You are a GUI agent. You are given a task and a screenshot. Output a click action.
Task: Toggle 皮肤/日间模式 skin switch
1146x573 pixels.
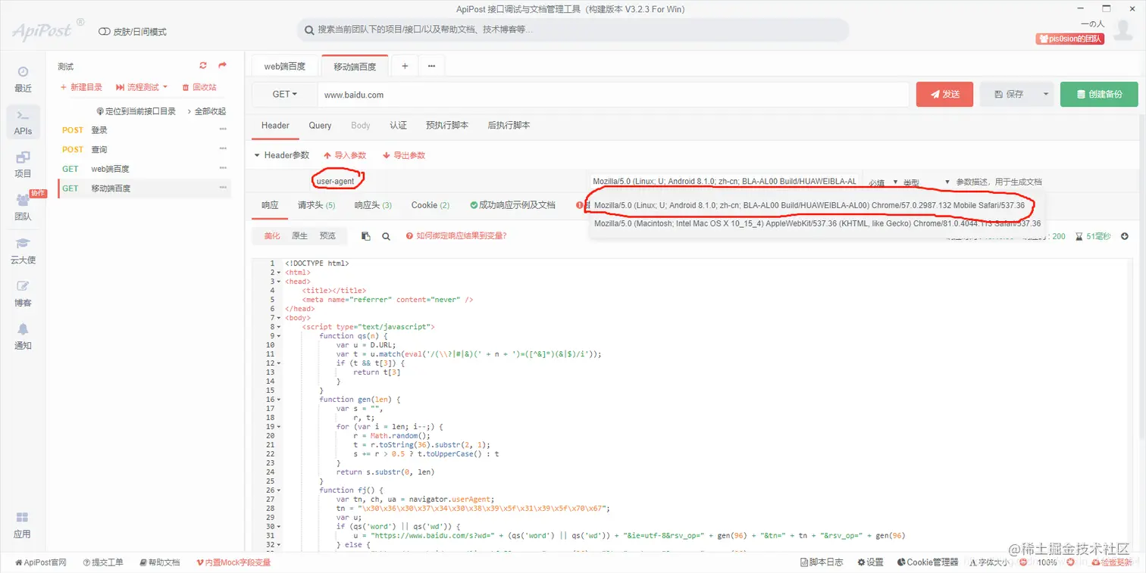tap(133, 32)
